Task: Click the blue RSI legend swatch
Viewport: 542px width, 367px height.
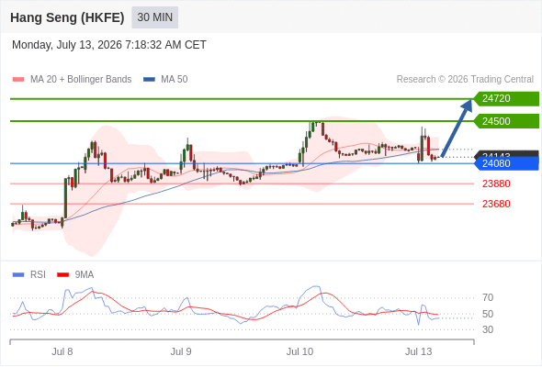Action: [18, 275]
